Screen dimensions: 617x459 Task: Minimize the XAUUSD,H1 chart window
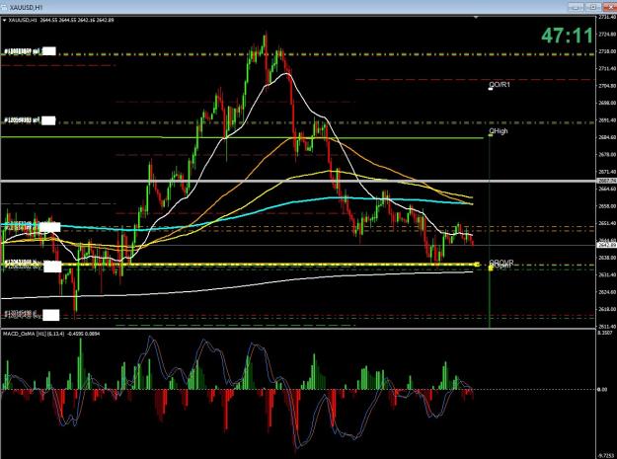point(577,8)
